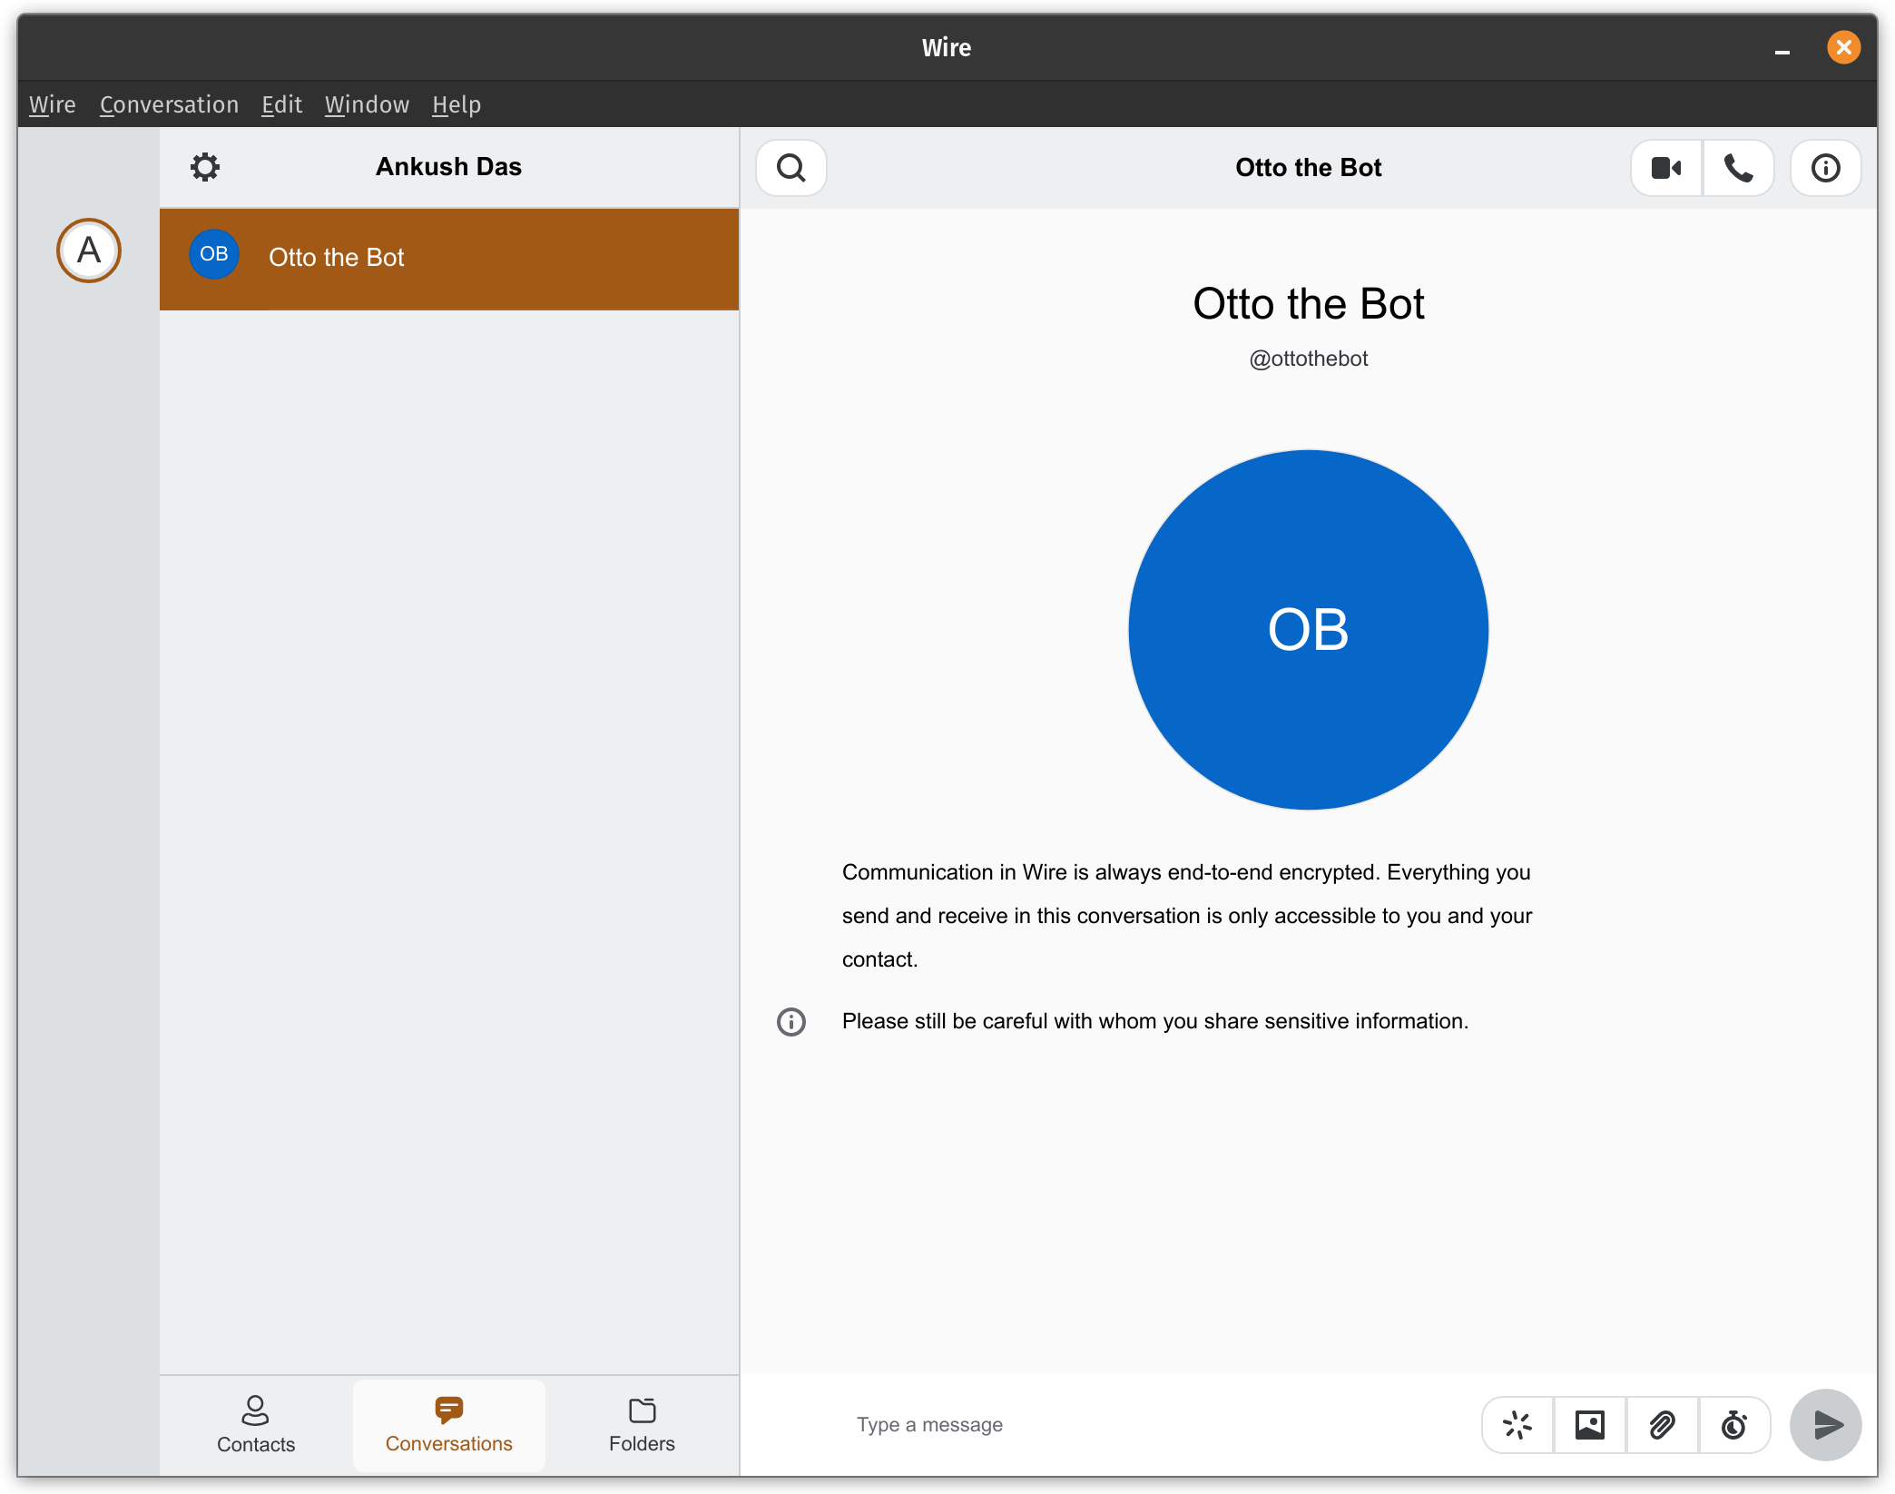Image resolution: width=1895 pixels, height=1494 pixels.
Task: Expand the Window menu
Action: (368, 103)
